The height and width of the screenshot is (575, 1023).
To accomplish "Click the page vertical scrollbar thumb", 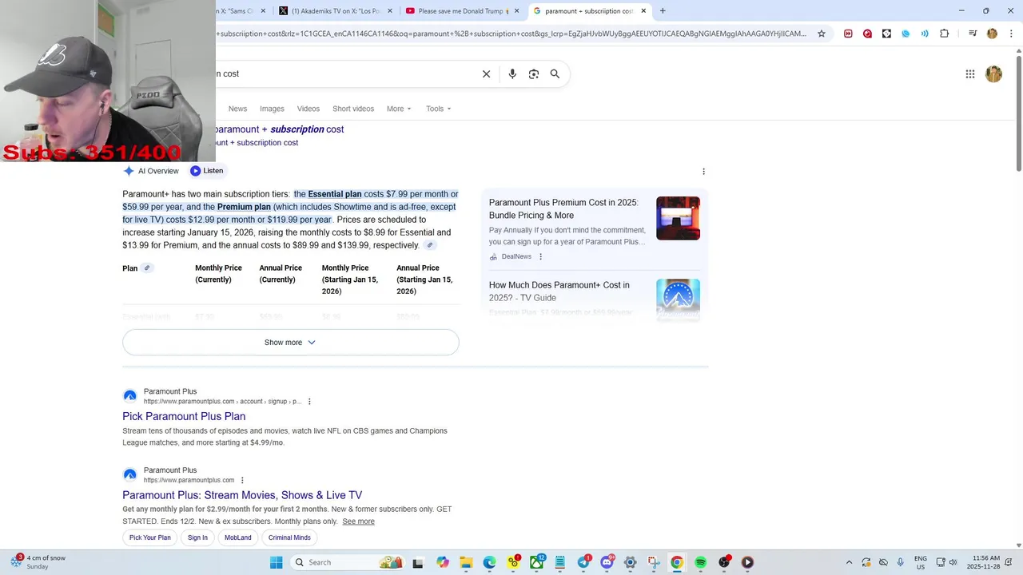I will [x=1018, y=112].
